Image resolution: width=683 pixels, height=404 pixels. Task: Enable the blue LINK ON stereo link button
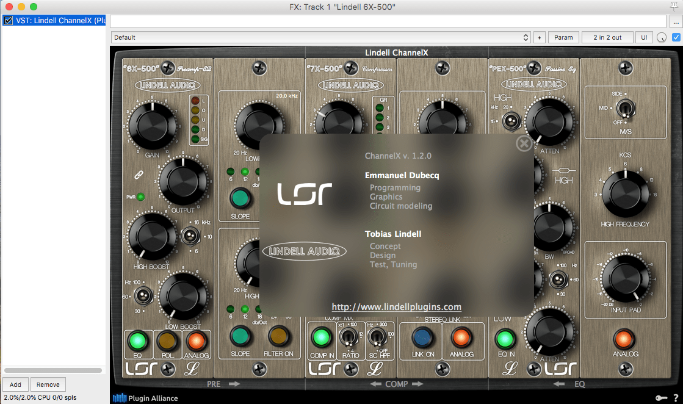click(x=422, y=337)
